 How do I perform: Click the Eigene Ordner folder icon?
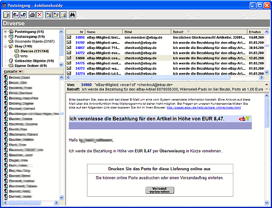tap(11, 65)
